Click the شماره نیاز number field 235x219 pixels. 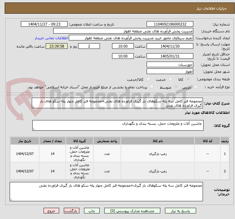tap(170, 24)
